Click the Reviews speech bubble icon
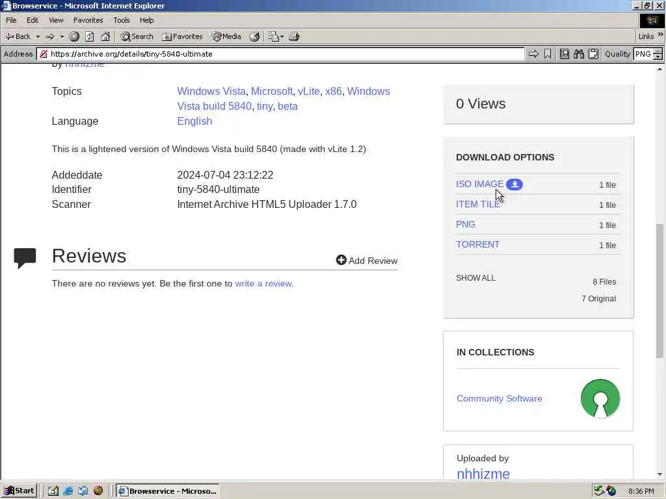The image size is (666, 499). (25, 258)
